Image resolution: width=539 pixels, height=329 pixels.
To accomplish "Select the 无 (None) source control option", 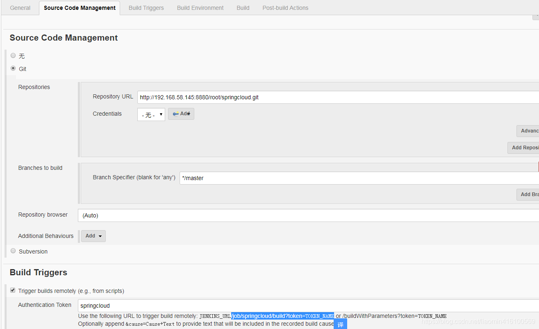I will point(13,55).
